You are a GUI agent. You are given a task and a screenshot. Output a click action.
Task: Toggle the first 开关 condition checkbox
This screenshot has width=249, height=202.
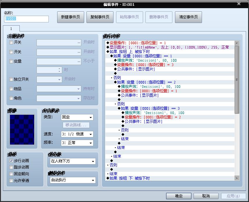(11, 42)
